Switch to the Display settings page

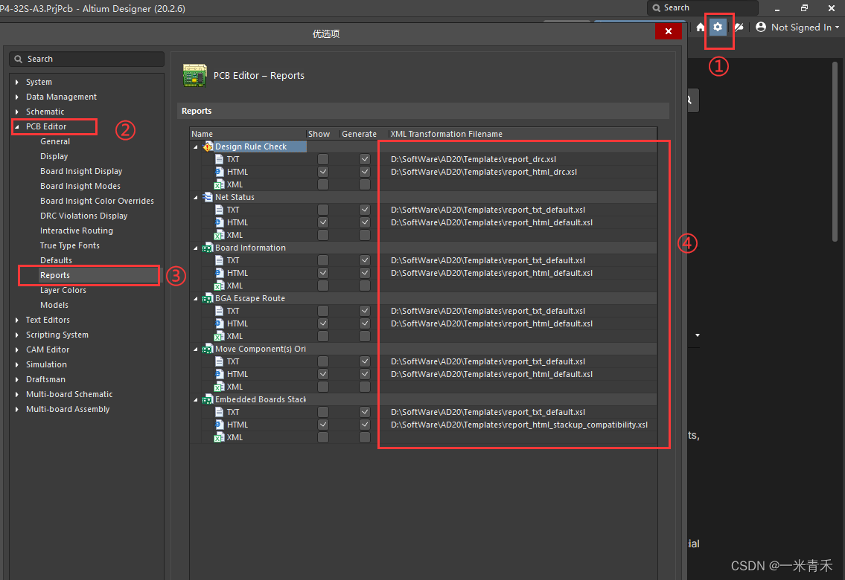click(x=55, y=155)
